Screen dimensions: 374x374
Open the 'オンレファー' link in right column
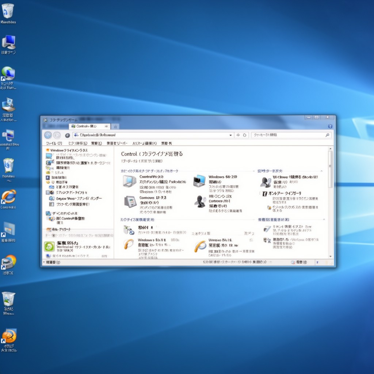coord(285,194)
